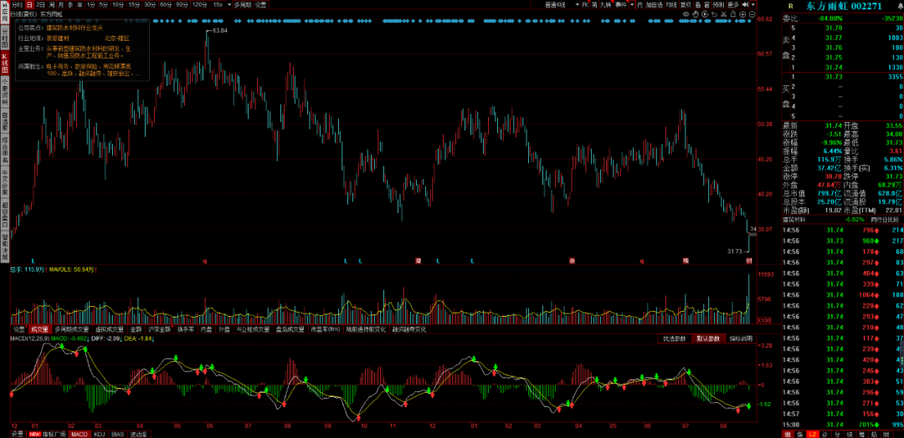
Task: Click the 复权 adjustment button
Action: (686, 5)
